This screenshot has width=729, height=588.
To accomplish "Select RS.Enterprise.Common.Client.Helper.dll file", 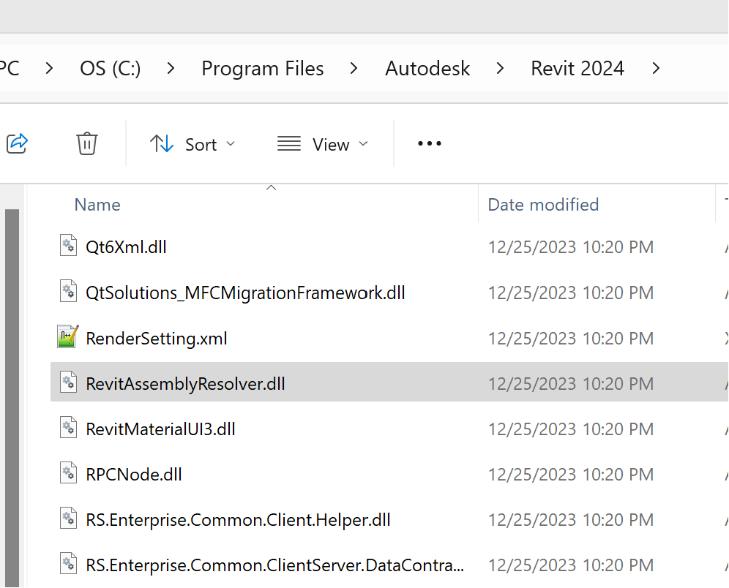I will (238, 520).
